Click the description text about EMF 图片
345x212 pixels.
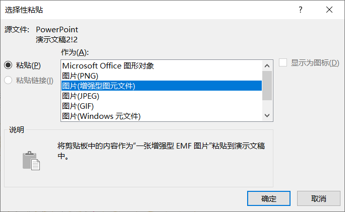[161, 151]
